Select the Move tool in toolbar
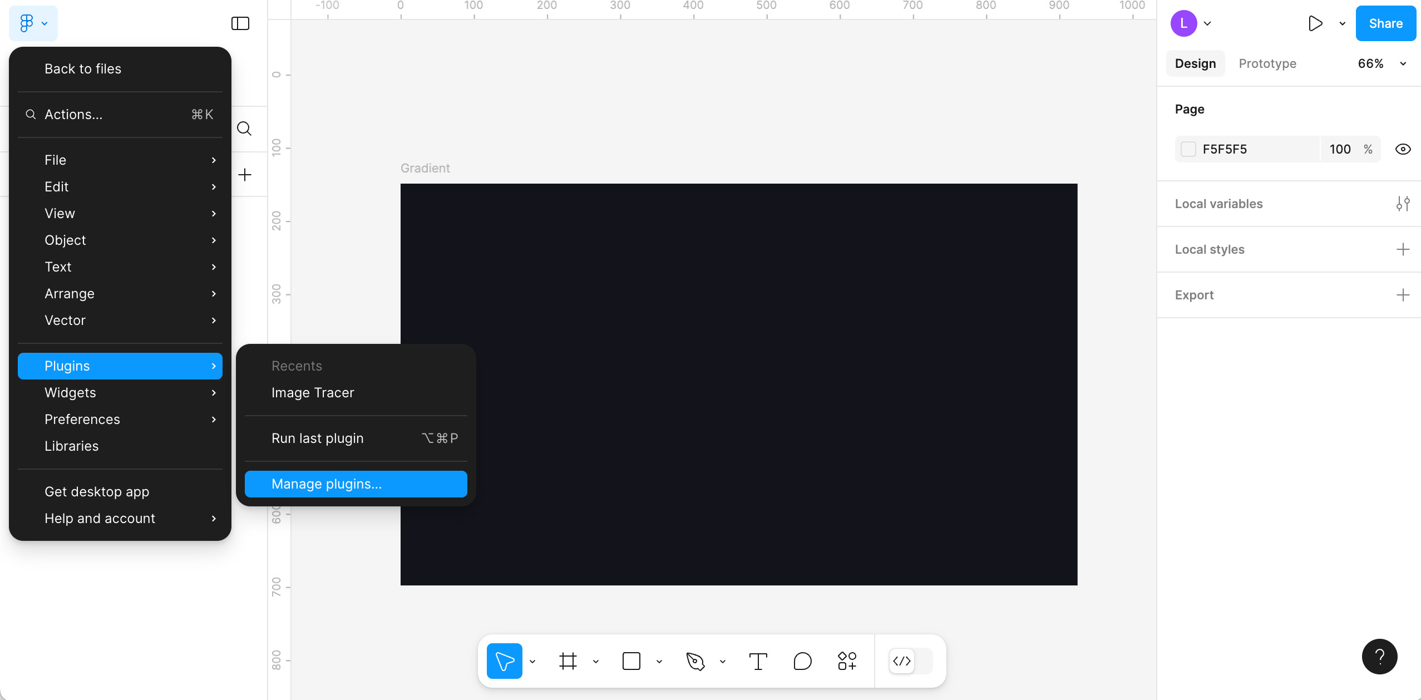 pyautogui.click(x=504, y=661)
